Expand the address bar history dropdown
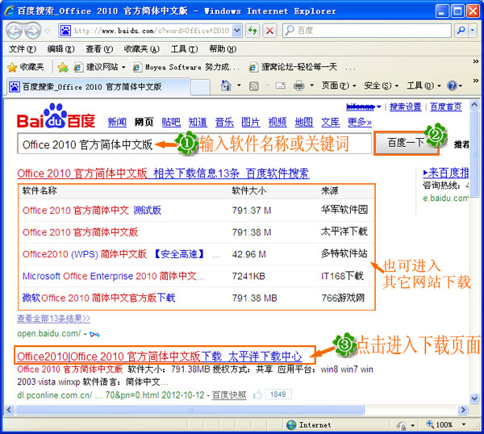Image resolution: width=484 pixels, height=434 pixels. [236, 31]
